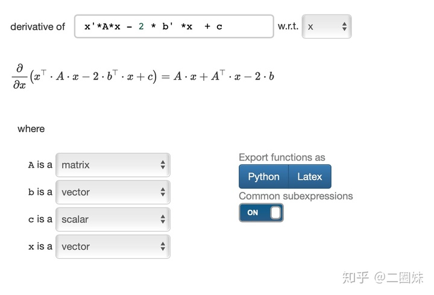Click the 'c is a' label
The width and height of the screenshot is (434, 295).
(x=40, y=220)
